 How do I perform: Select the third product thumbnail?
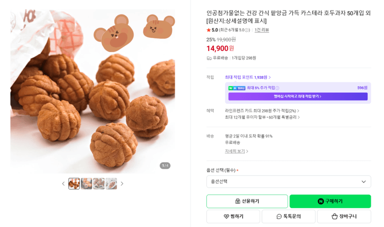tap(99, 184)
